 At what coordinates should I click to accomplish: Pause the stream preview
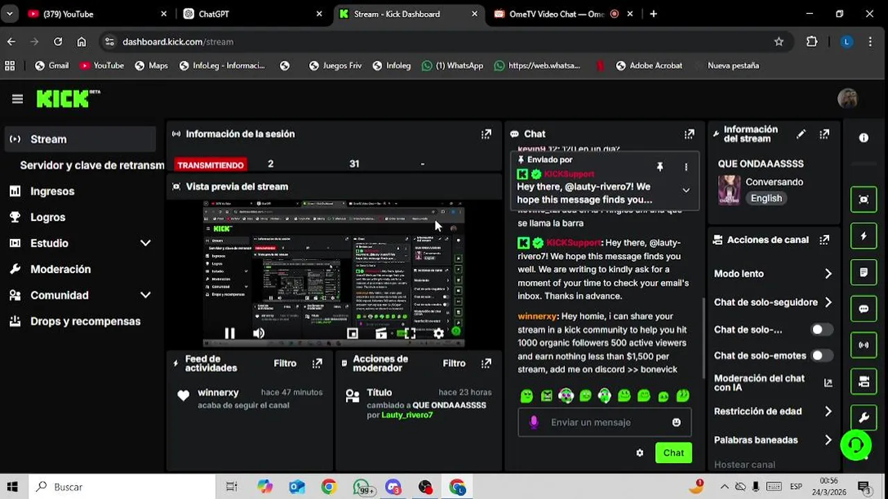coord(230,333)
